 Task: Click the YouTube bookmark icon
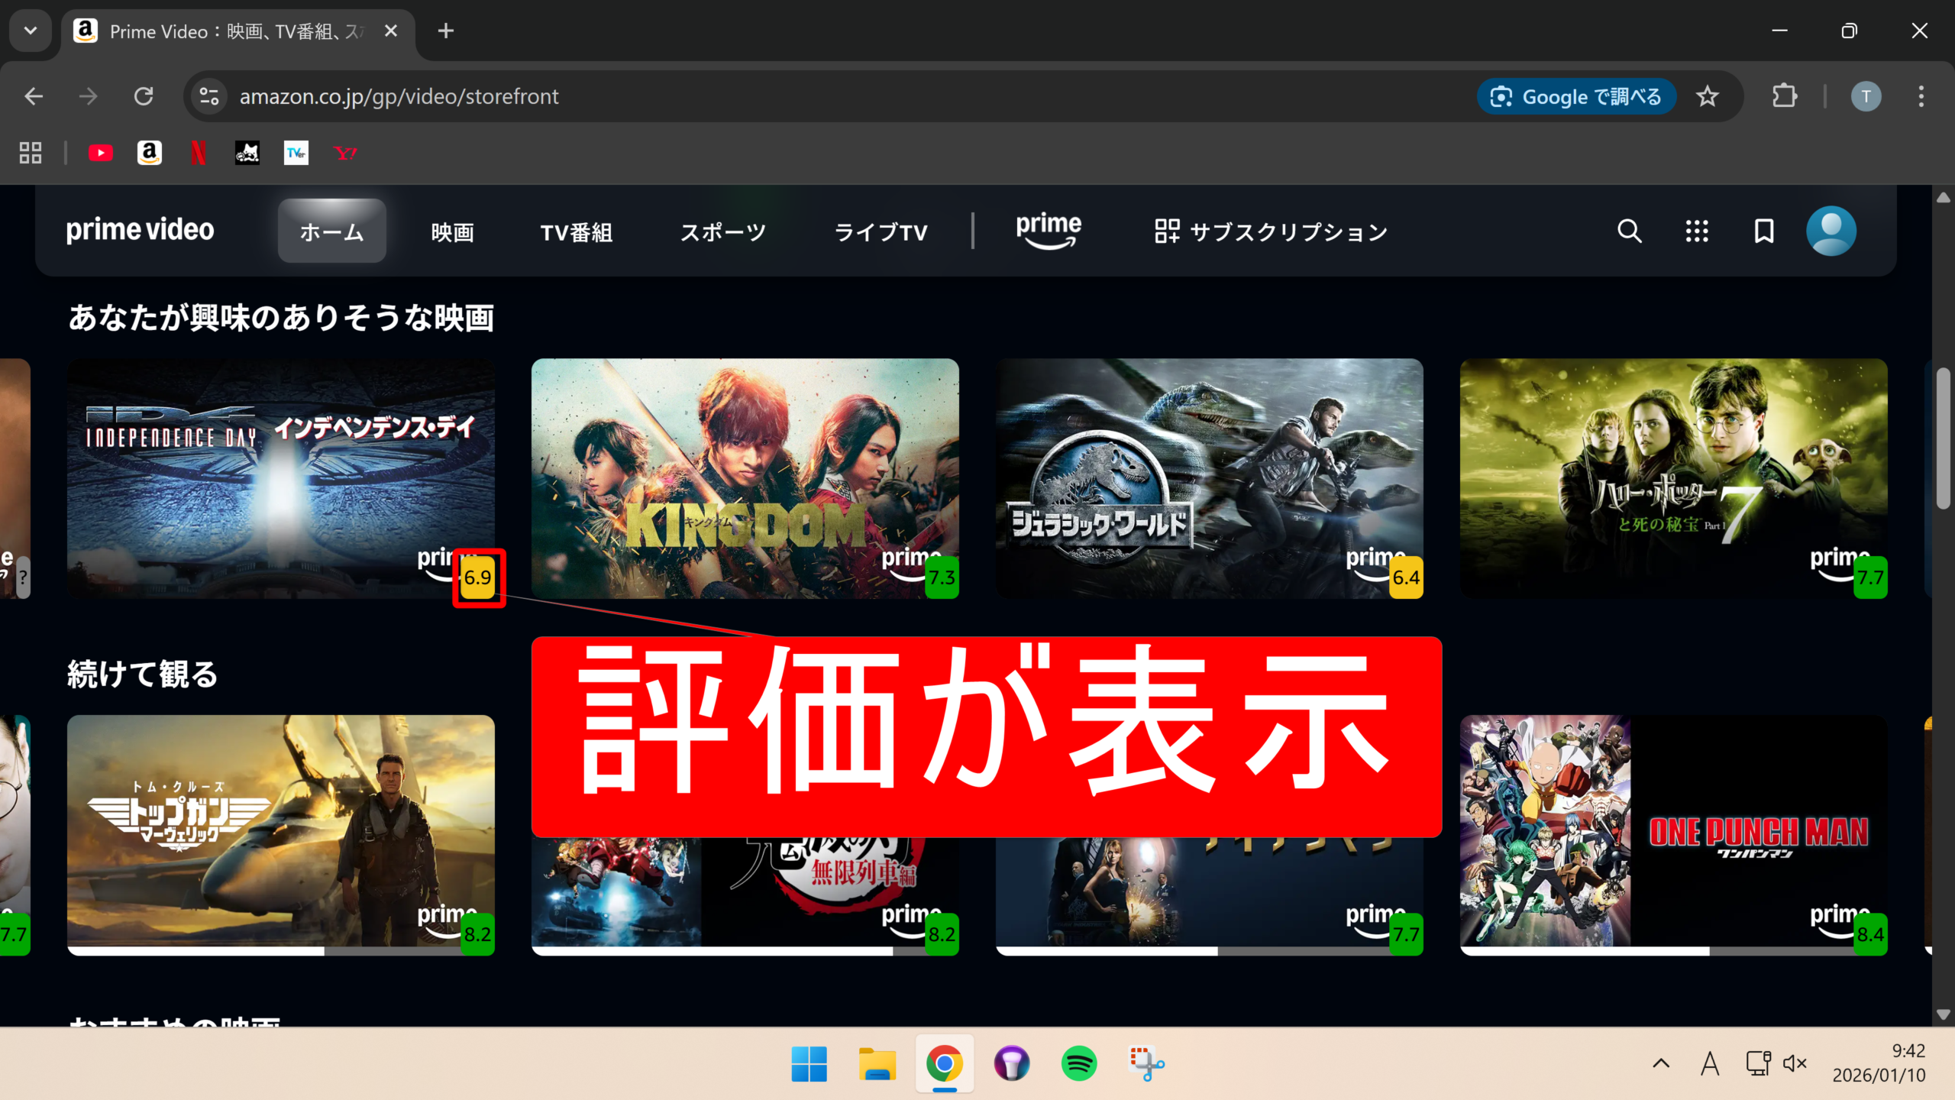pyautogui.click(x=100, y=154)
